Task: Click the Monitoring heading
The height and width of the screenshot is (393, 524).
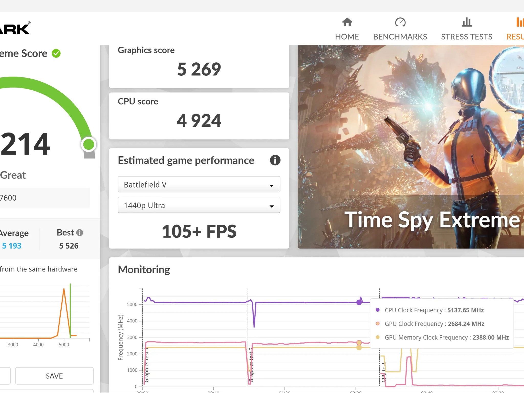Action: click(x=144, y=270)
